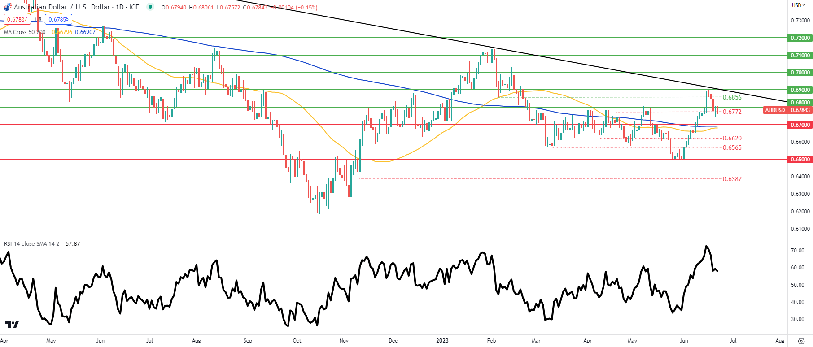
Task: Click the spread value 1.8
Action: 38,19
